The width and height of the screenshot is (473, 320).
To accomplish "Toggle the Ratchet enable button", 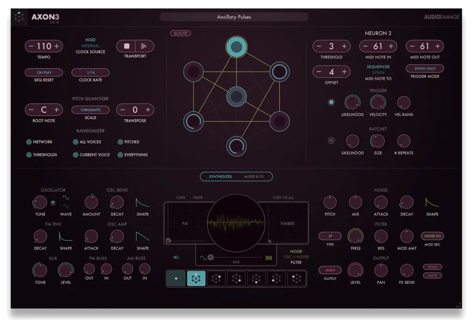I will [x=331, y=140].
